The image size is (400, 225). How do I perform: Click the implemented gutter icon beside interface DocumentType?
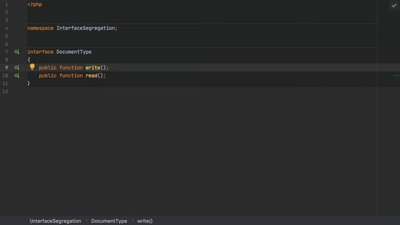pos(17,52)
